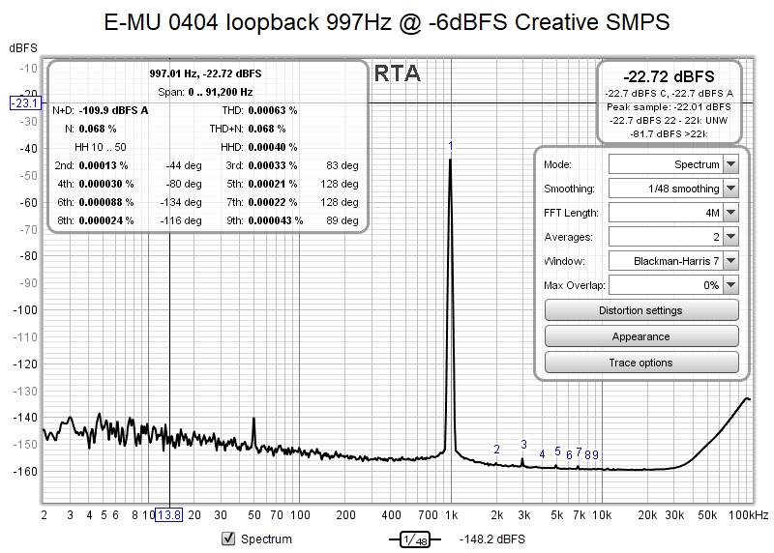Click the 13.8 frequency cursor readout
Screen dimensions: 774x553
(168, 515)
